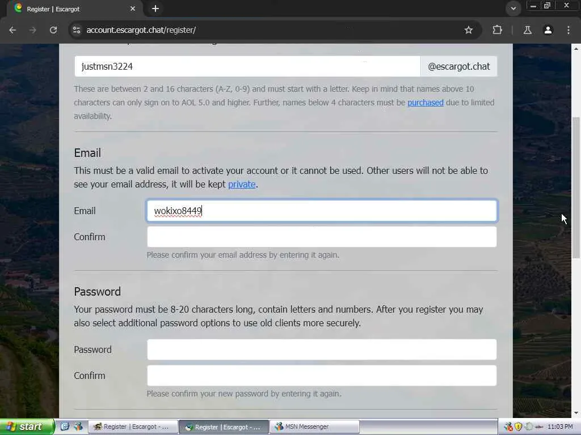Click the password Confirm field
Viewport: 581px width, 435px height.
(322, 376)
